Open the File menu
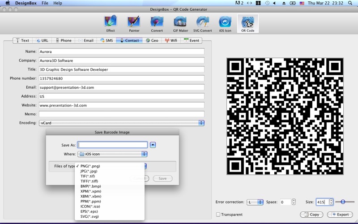The image size is (358, 224). coord(45,3)
